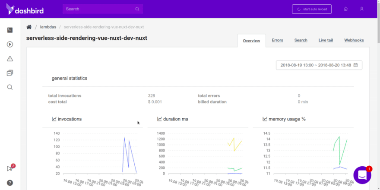Click the search magnifier icon in top bar
The width and height of the screenshot is (380, 190).
[x=137, y=9]
